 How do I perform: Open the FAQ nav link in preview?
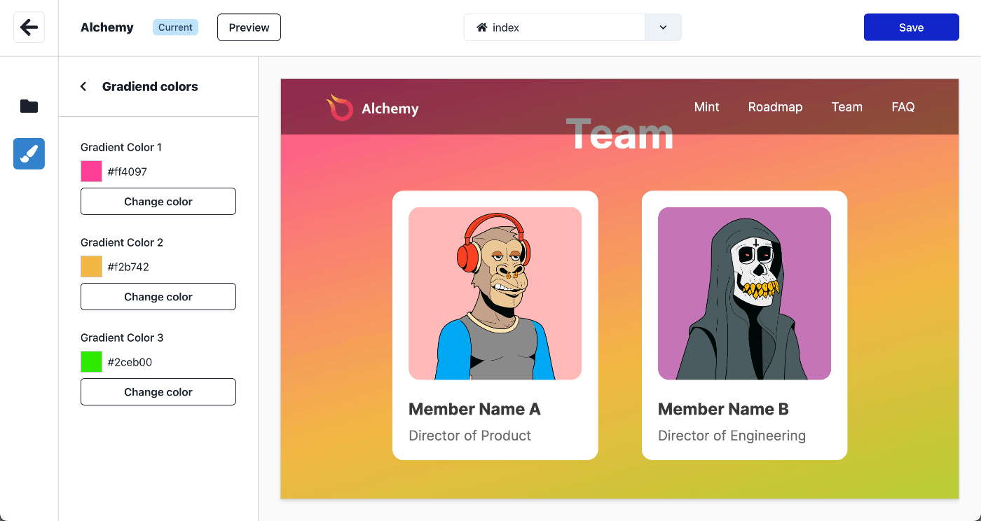(903, 107)
